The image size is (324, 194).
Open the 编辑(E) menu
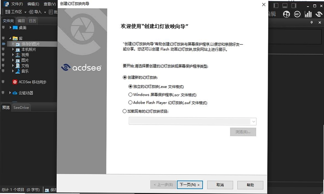[x=33, y=4]
